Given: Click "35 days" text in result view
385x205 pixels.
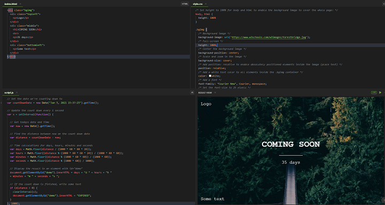Looking at the screenshot, I should point(291,163).
